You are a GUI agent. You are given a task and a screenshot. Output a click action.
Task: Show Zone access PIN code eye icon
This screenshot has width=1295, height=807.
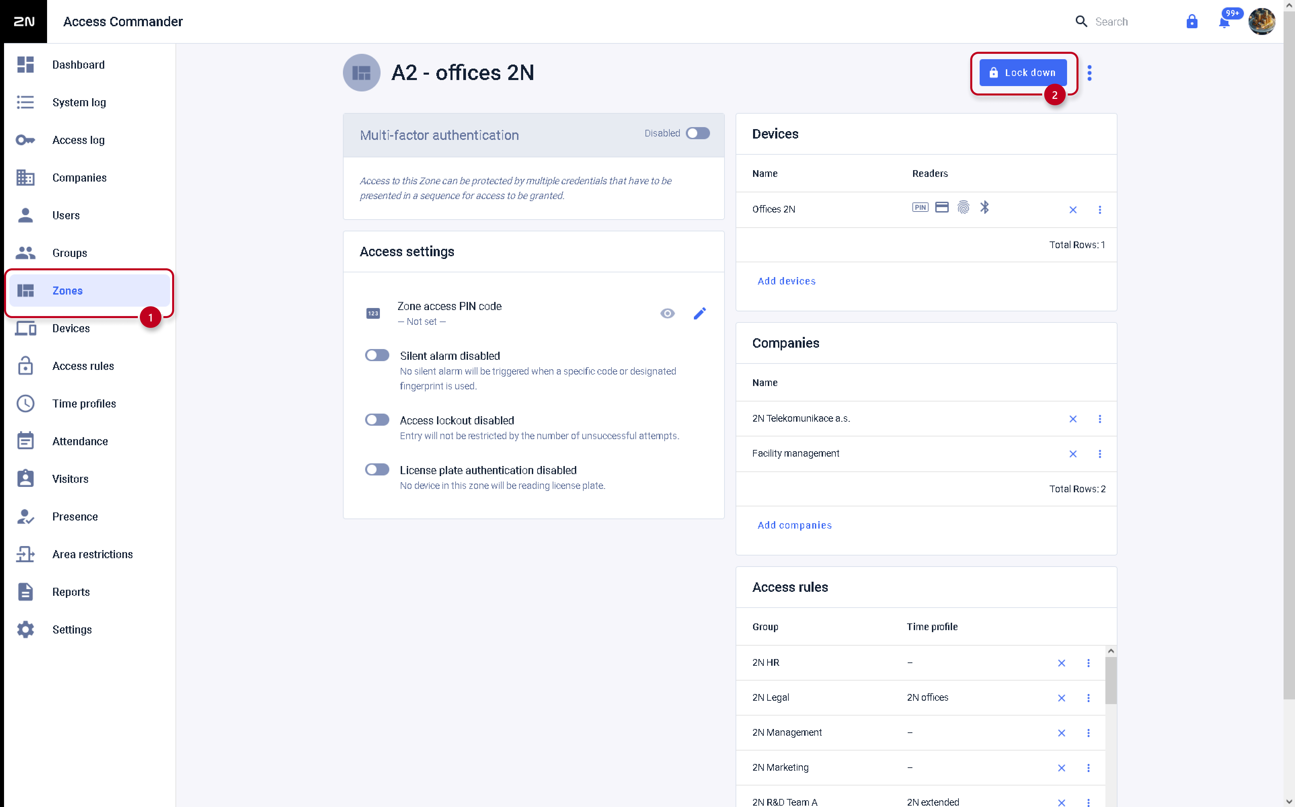pyautogui.click(x=667, y=313)
